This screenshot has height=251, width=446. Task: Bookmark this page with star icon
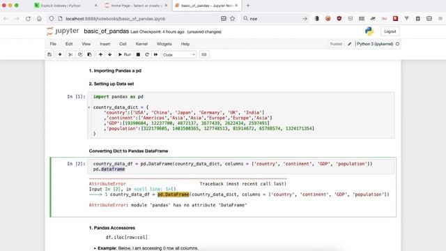(232, 19)
